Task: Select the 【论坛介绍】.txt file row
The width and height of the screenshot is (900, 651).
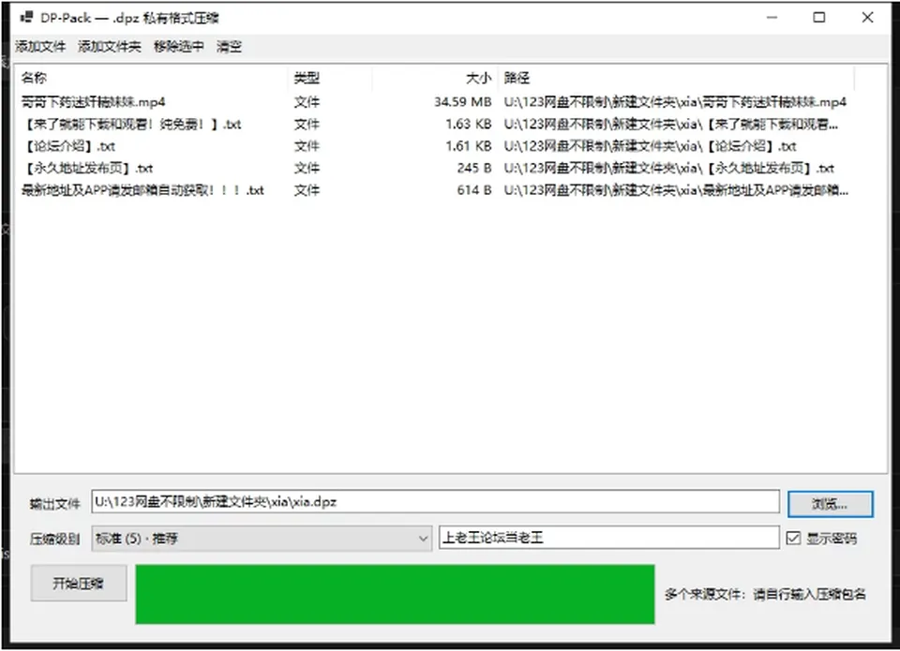Action: (434, 146)
